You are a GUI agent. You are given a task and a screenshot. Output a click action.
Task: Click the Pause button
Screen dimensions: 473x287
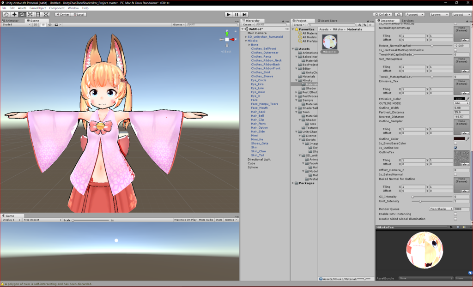click(236, 14)
